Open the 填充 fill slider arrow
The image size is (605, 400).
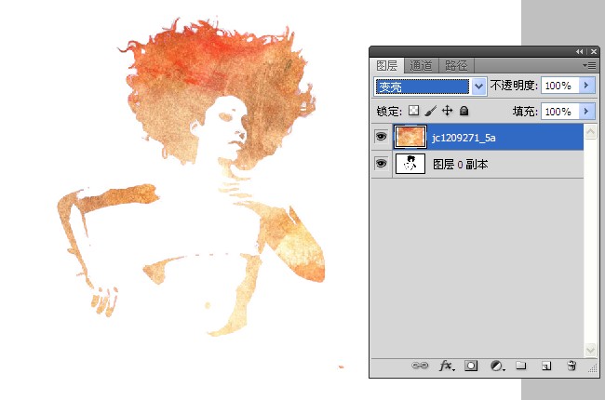pos(586,111)
